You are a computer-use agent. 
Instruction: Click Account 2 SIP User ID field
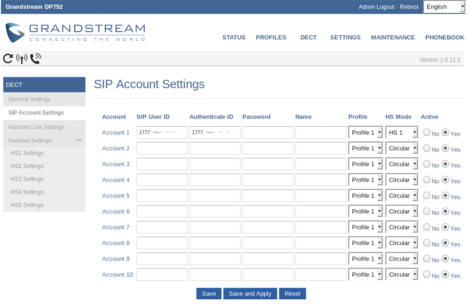pos(162,148)
